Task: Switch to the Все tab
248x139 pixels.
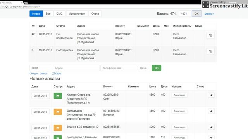Action: coord(48,14)
